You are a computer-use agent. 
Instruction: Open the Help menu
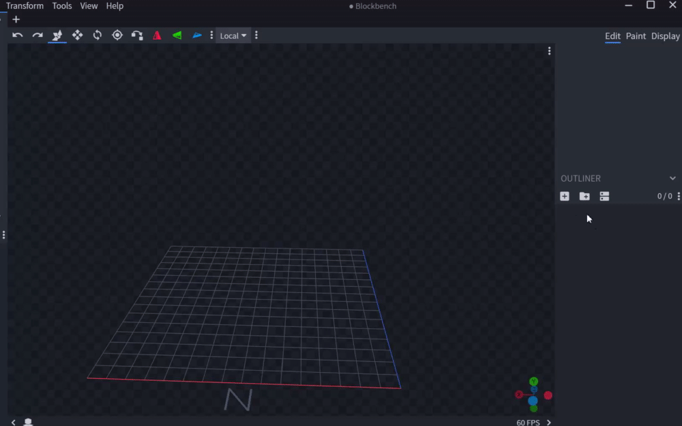coord(115,5)
